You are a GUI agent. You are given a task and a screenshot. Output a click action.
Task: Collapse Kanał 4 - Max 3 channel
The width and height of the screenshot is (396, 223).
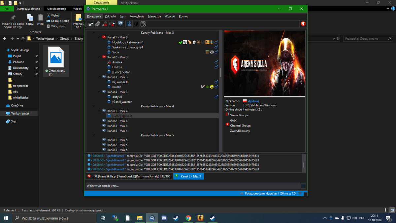coord(99,92)
